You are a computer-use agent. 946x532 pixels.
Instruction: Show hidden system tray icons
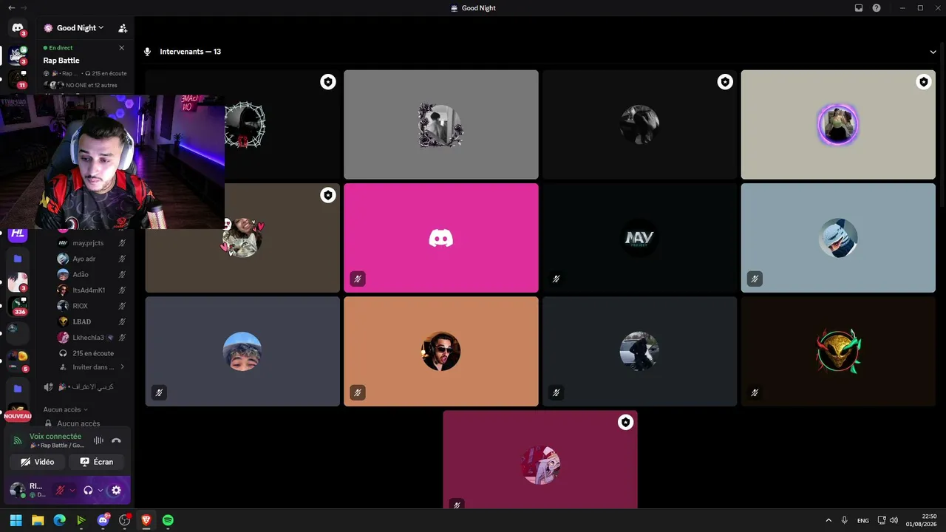click(828, 520)
